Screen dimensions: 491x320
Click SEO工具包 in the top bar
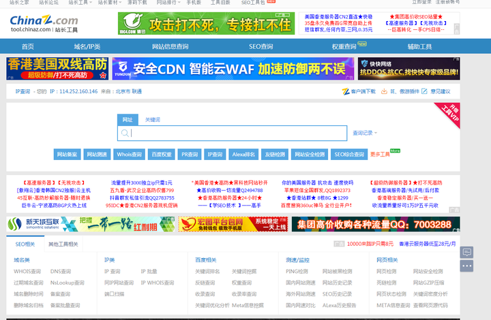(253, 3)
